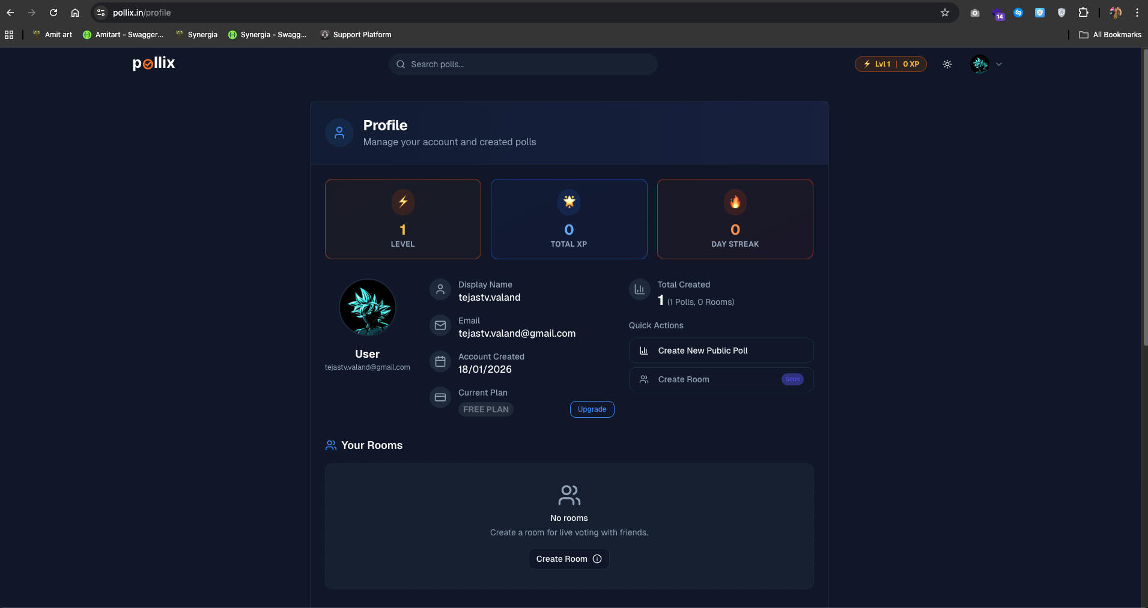This screenshot has width=1148, height=608.
Task: Click the Level lightning bolt icon
Action: point(402,202)
